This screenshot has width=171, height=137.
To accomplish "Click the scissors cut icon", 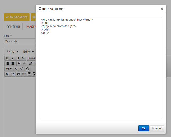I will (7, 74).
